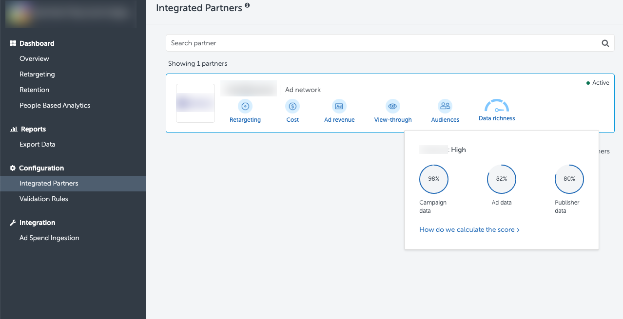
Task: Click the Retargeting label link
Action: 245,120
